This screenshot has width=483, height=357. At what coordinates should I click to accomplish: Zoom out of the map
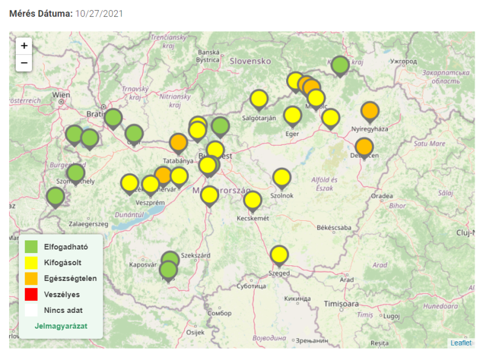click(x=24, y=63)
